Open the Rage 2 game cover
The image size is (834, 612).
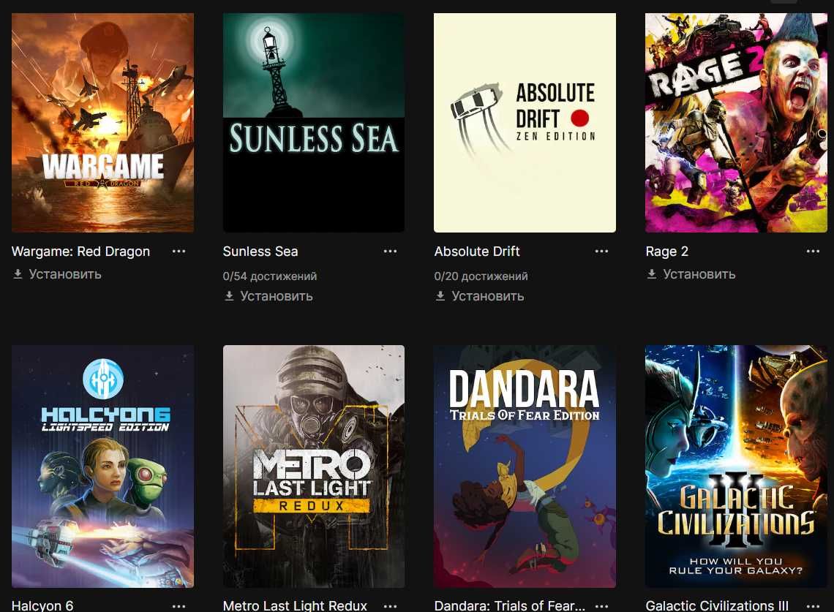tap(736, 123)
